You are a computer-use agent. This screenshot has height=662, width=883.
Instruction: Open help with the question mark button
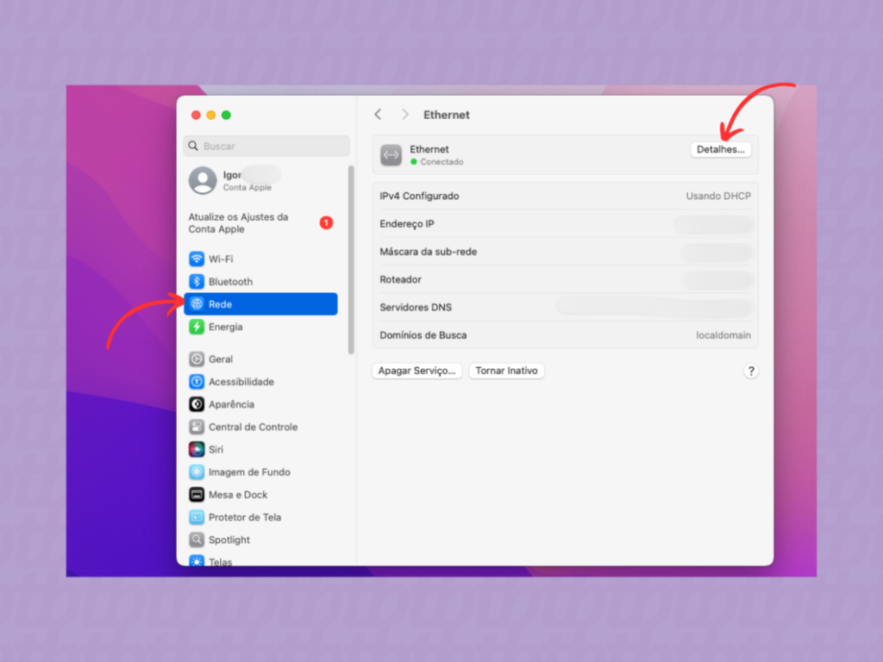point(751,371)
